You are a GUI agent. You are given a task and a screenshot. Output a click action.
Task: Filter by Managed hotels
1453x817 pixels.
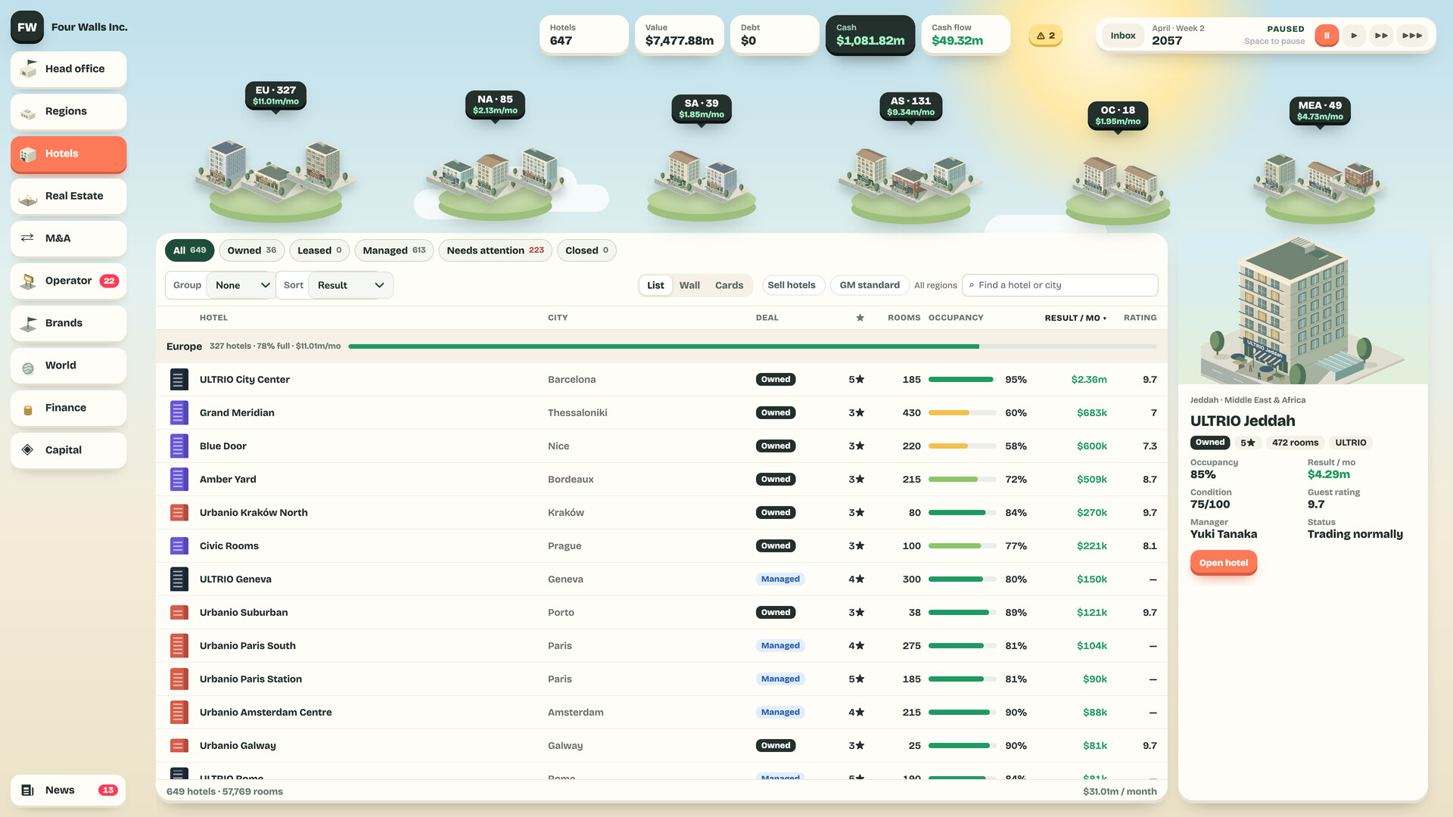tap(394, 250)
